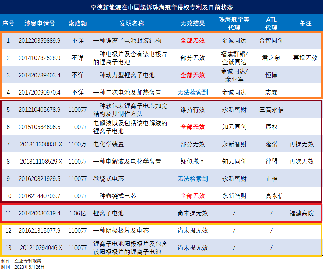
Task: Select application number 201210294046.X
Action: (41, 248)
